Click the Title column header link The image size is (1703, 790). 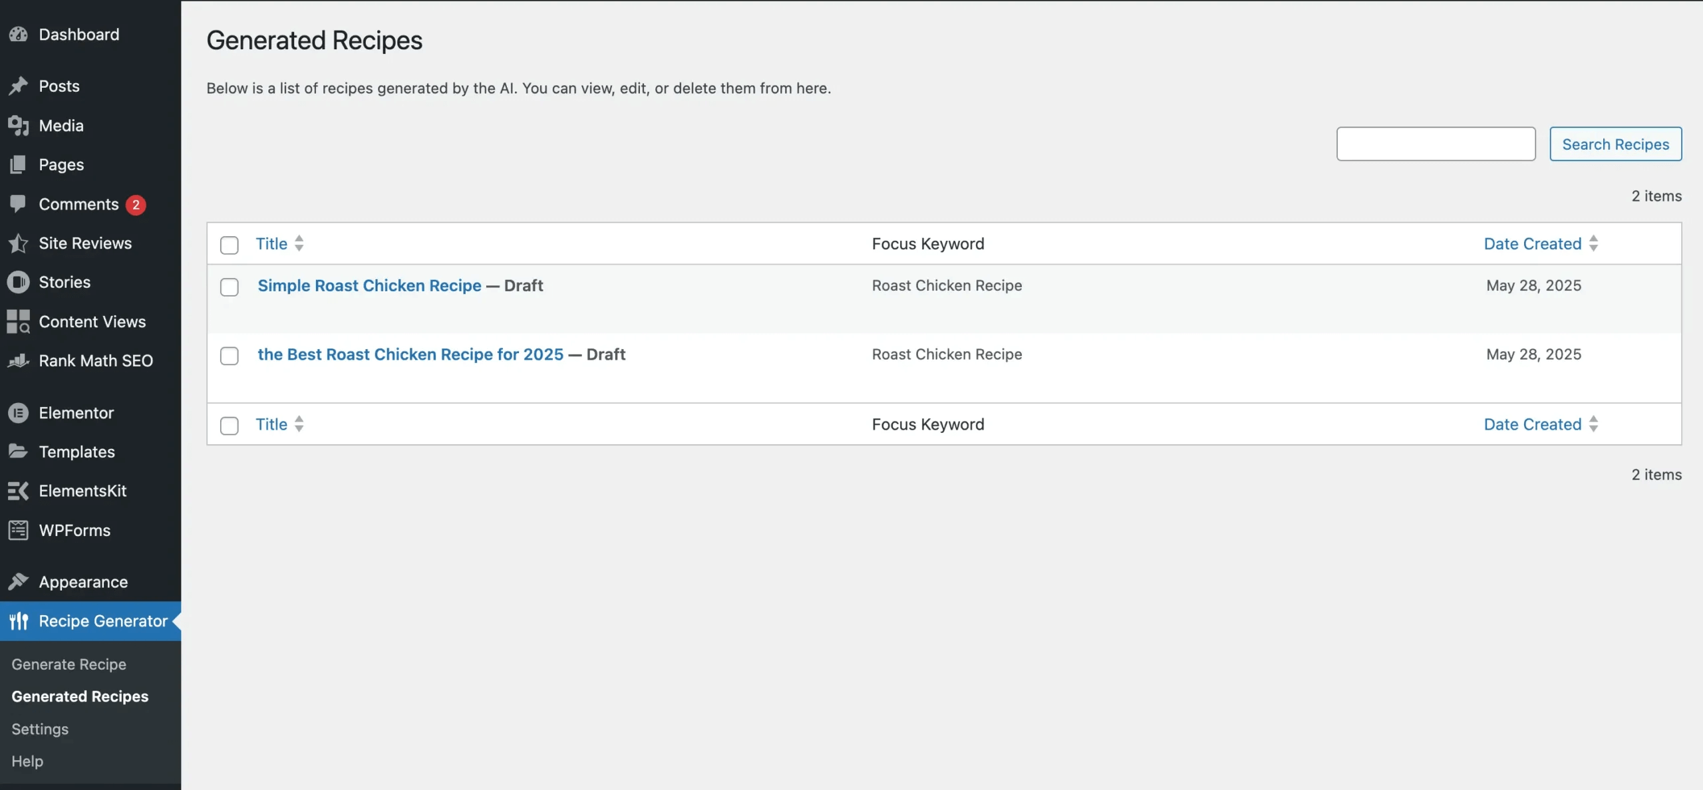[271, 244]
